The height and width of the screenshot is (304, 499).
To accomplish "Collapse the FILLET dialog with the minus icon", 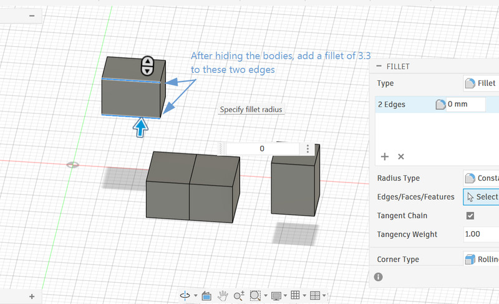I will coord(379,66).
